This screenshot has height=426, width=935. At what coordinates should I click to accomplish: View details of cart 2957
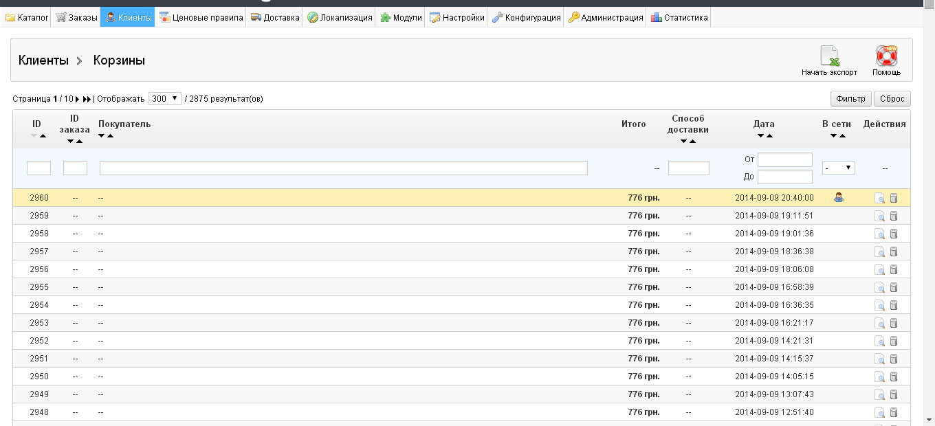(879, 251)
